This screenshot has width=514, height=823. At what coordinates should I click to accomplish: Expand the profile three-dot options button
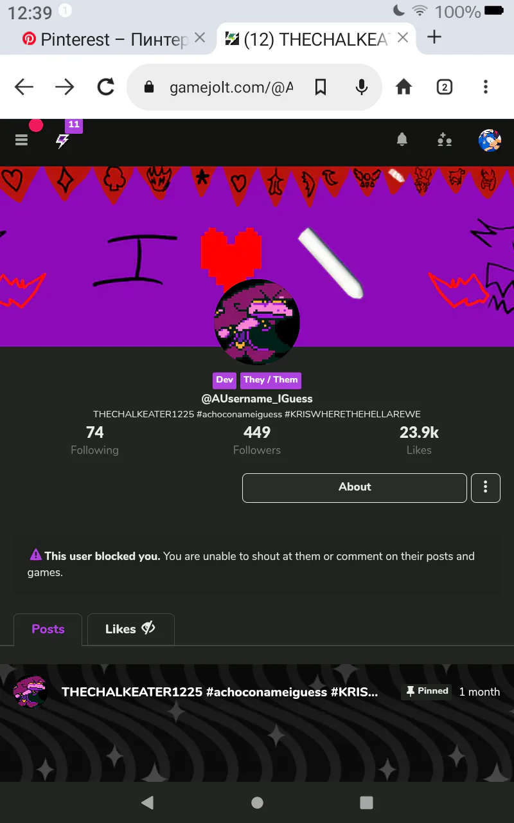[x=486, y=487]
